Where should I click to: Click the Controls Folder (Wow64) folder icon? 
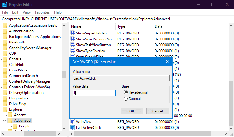(5, 87)
